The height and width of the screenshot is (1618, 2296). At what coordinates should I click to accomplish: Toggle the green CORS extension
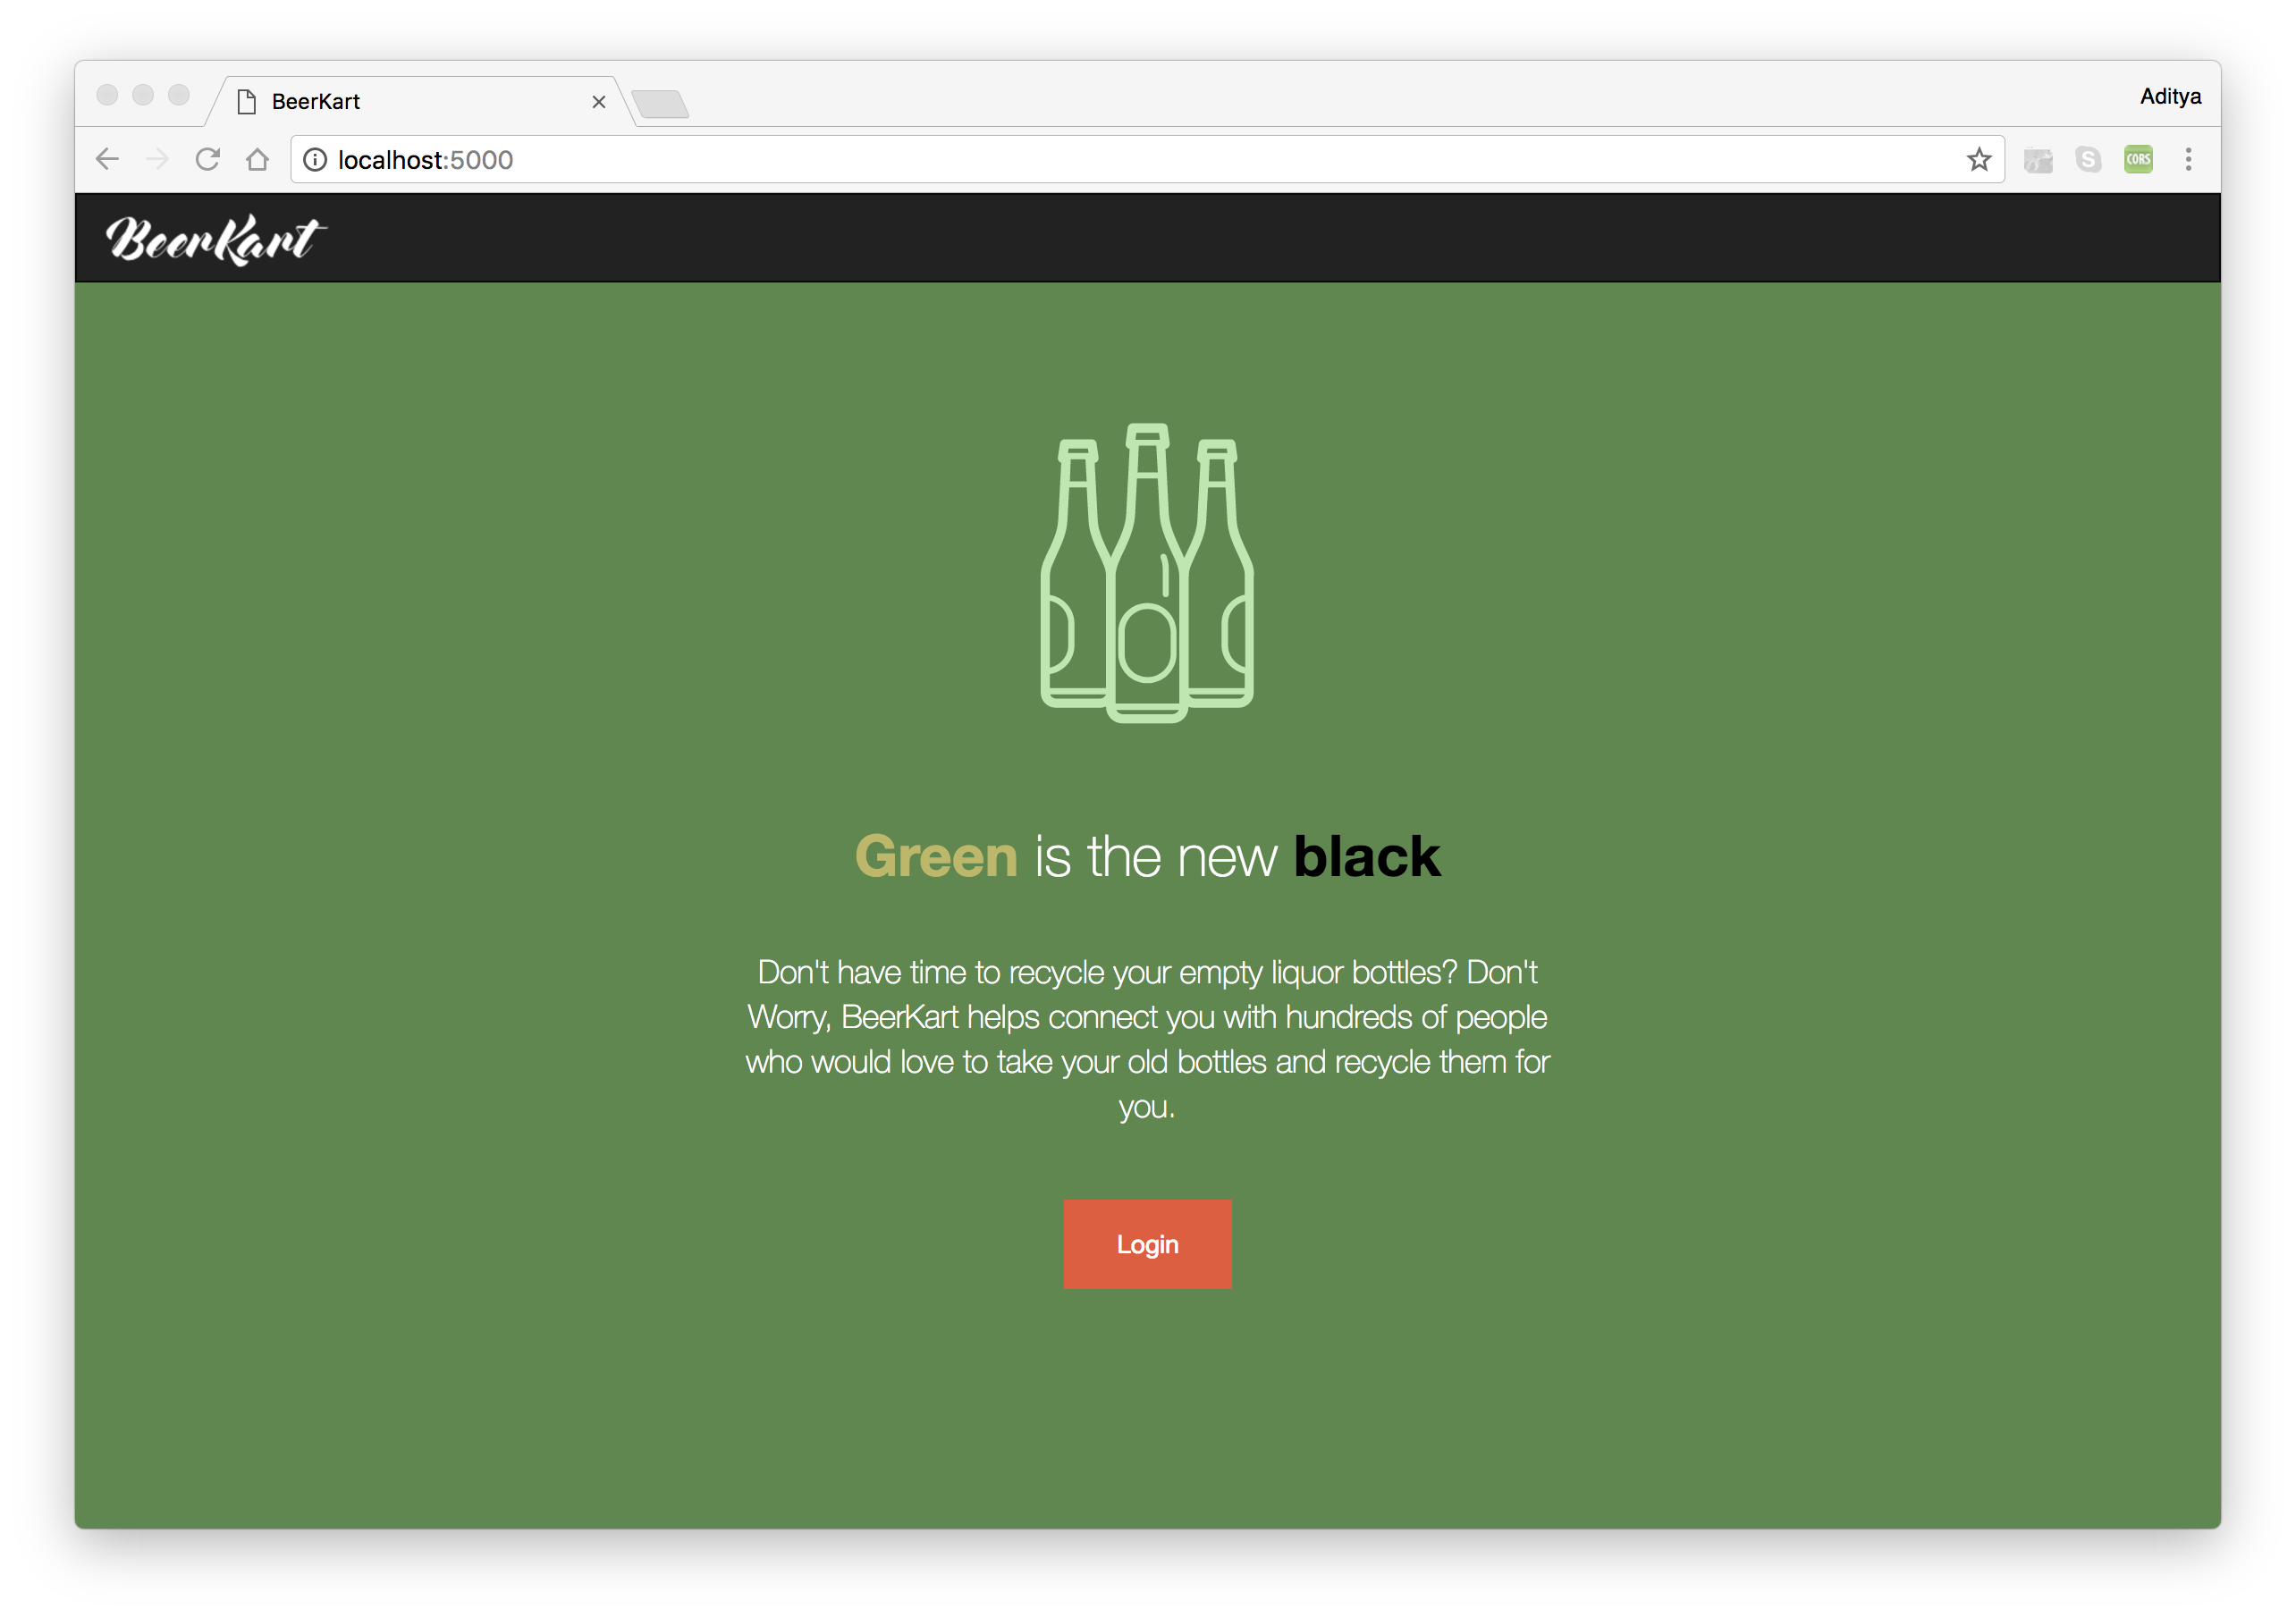coord(2138,159)
